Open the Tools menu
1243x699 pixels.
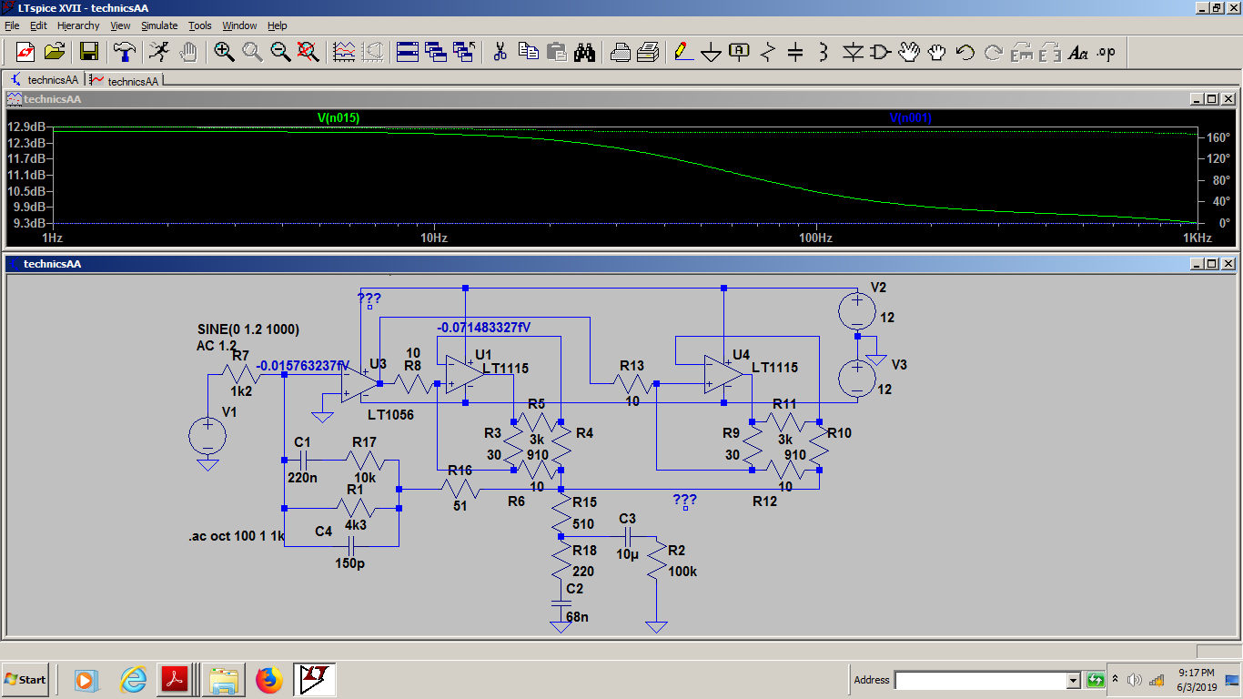tap(200, 25)
